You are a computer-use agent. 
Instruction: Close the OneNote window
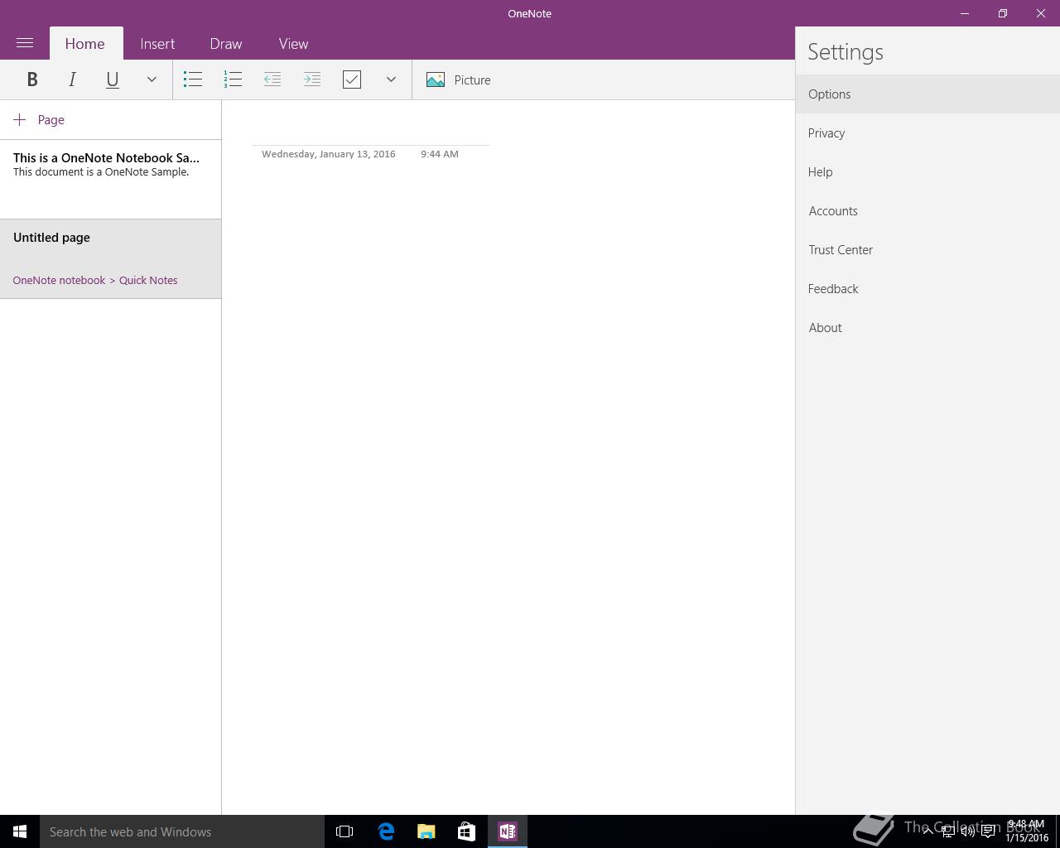pos(1041,13)
